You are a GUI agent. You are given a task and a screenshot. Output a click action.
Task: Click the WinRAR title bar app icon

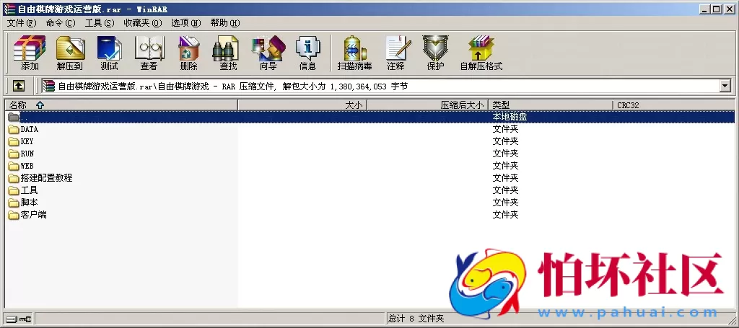point(9,9)
